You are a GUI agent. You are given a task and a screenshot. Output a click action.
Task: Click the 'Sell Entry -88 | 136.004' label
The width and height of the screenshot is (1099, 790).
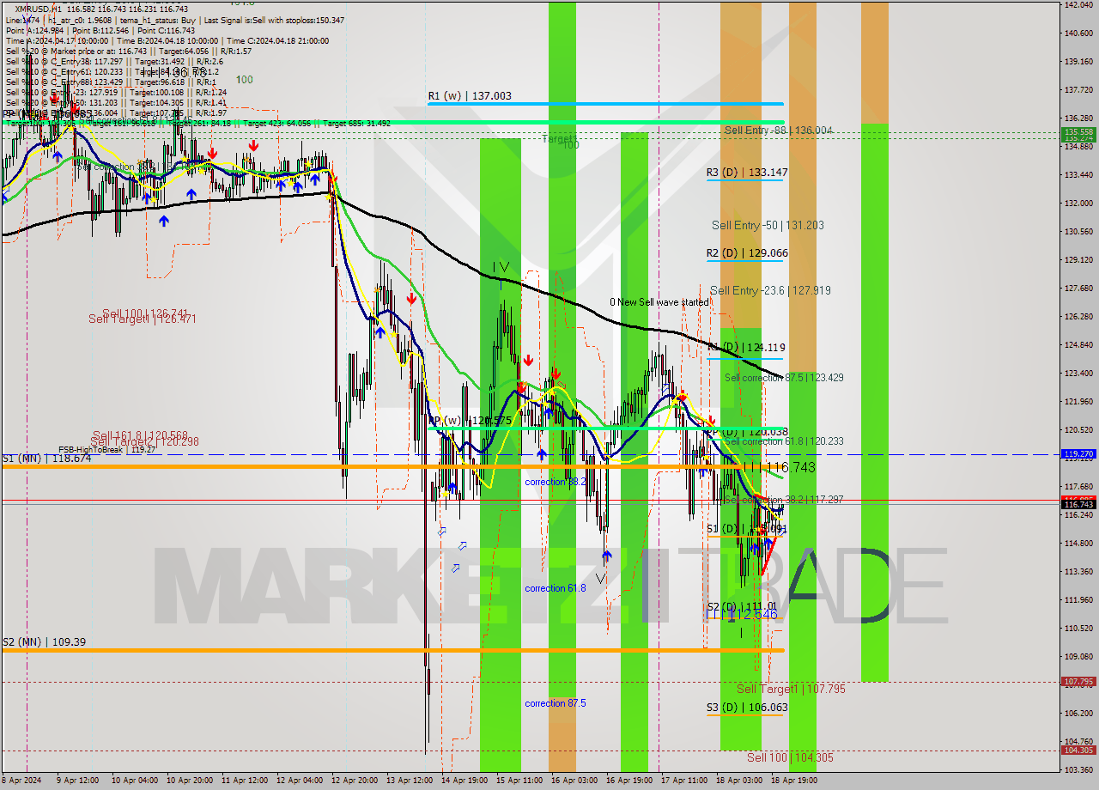pos(778,131)
